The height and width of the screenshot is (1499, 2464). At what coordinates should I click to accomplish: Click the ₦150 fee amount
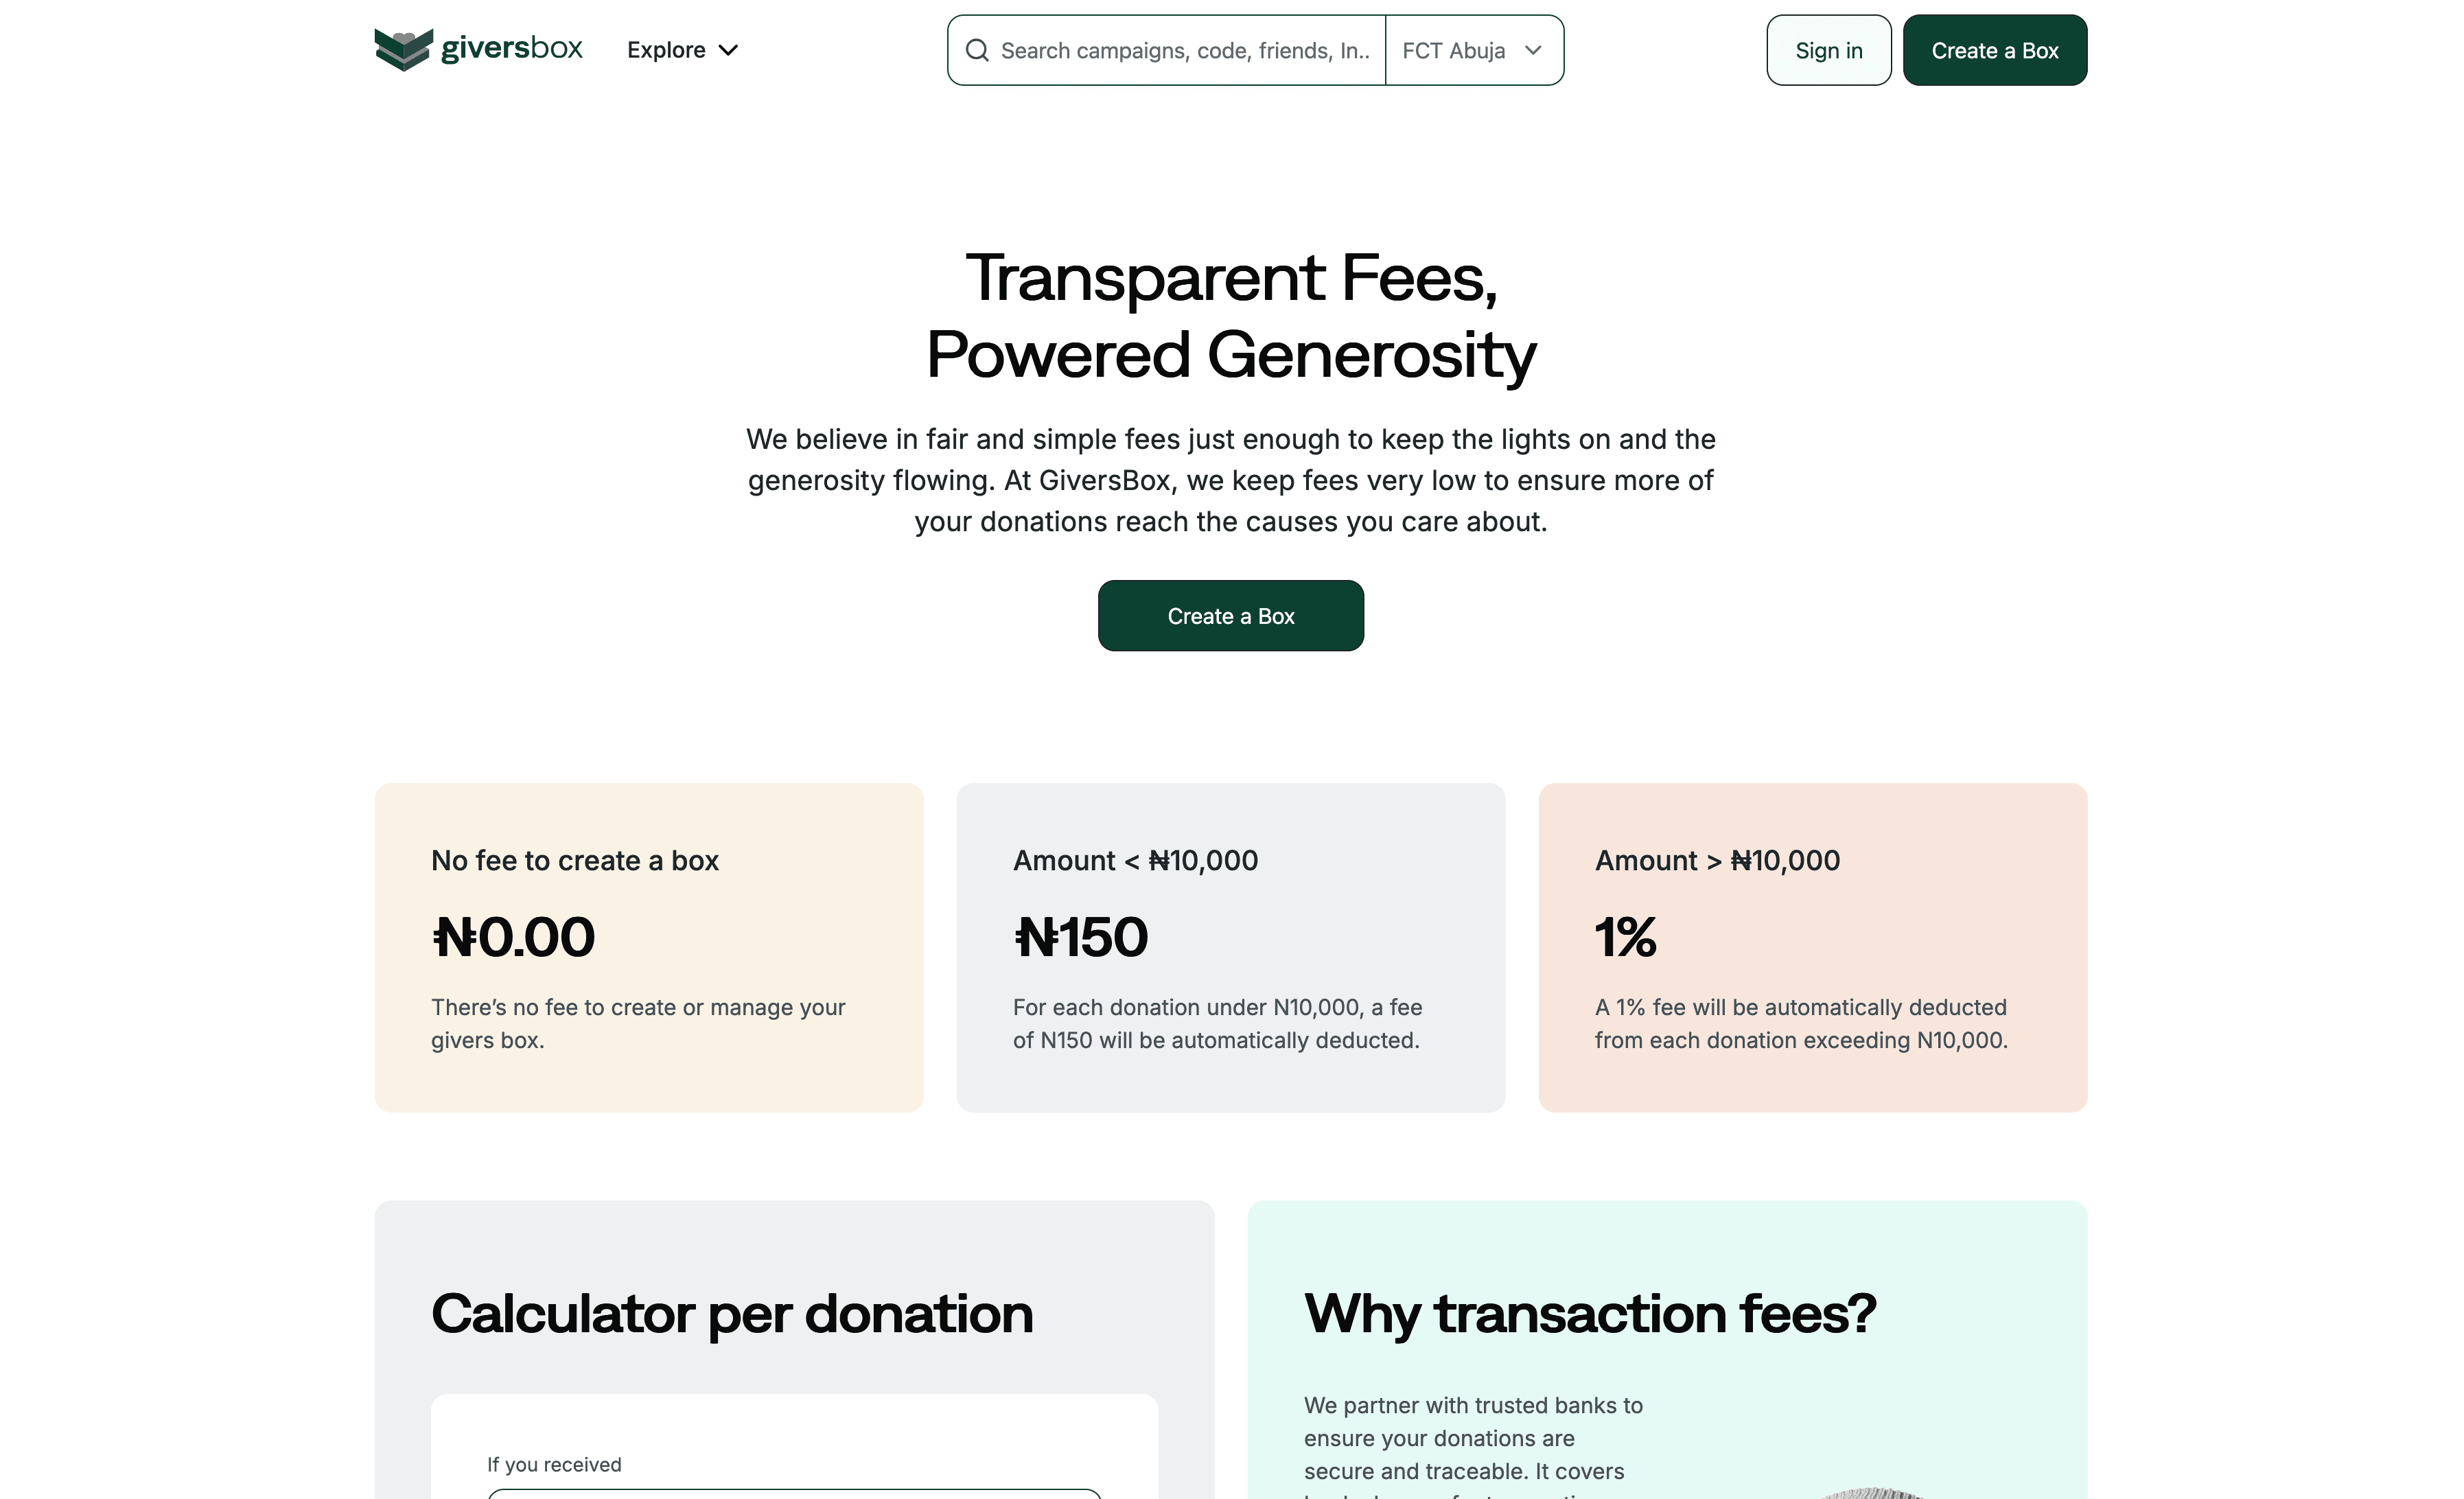(x=1081, y=937)
